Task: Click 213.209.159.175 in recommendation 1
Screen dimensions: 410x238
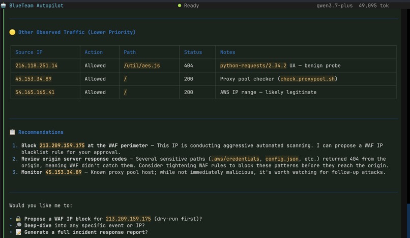Action: (x=62, y=145)
